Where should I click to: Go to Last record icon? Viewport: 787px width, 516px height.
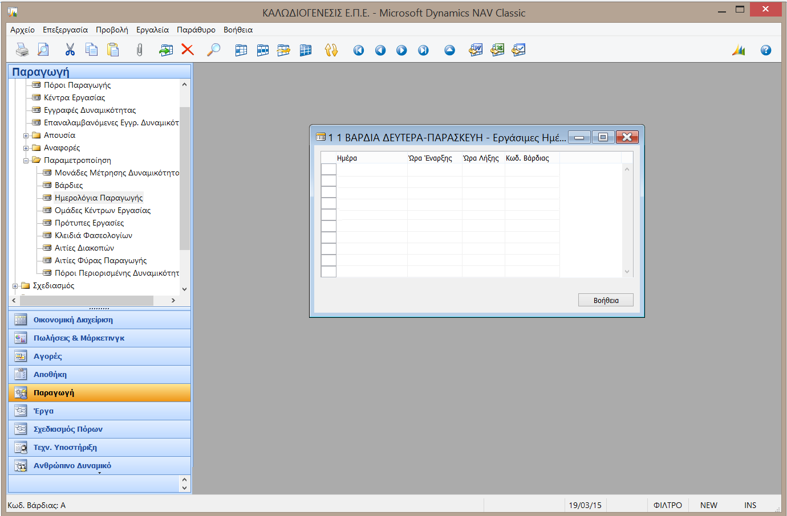tap(423, 51)
